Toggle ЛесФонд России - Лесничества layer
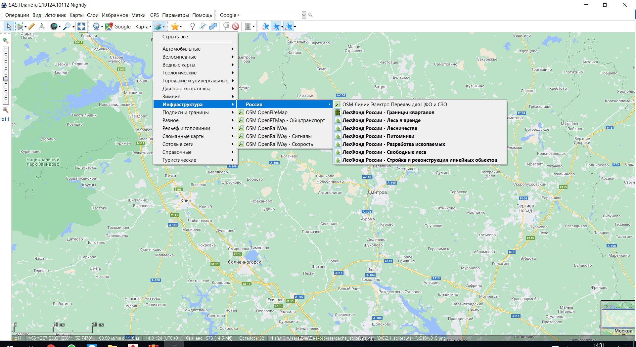The width and height of the screenshot is (636, 347). tap(380, 128)
